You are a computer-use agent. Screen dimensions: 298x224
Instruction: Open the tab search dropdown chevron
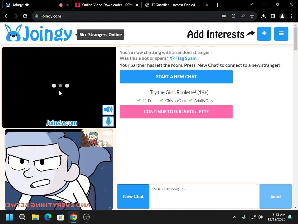pyautogui.click(x=251, y=4)
